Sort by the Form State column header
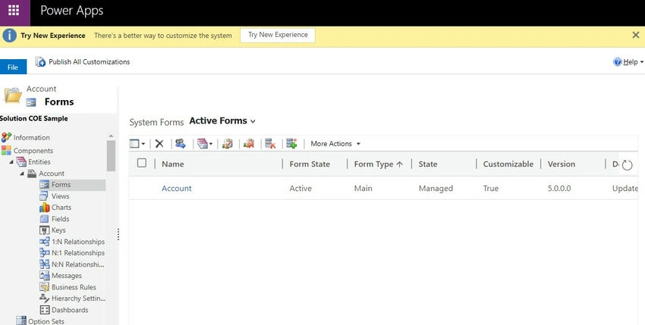The image size is (645, 325). click(x=310, y=164)
